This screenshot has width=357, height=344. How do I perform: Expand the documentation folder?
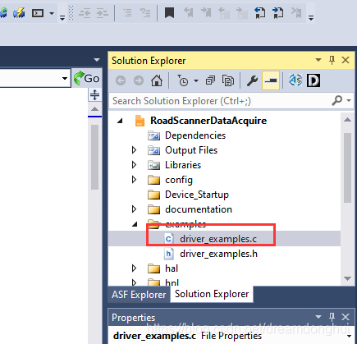click(134, 209)
